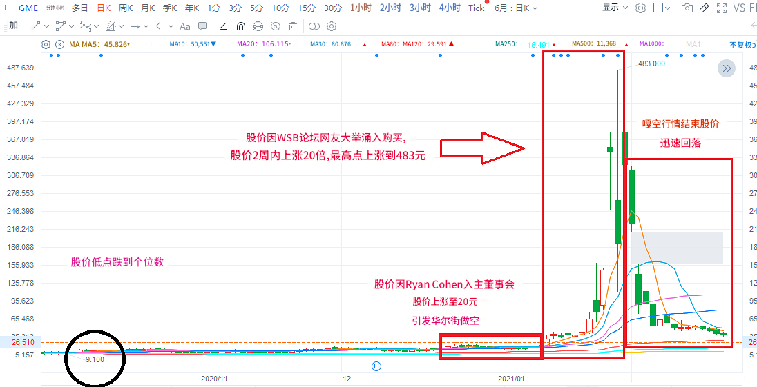
Task: Click the overlapping circles overlay icon
Action: (314, 26)
